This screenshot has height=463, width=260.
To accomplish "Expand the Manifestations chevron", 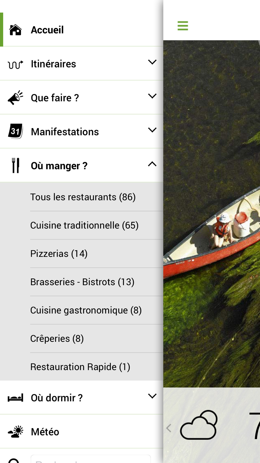I will 152,130.
